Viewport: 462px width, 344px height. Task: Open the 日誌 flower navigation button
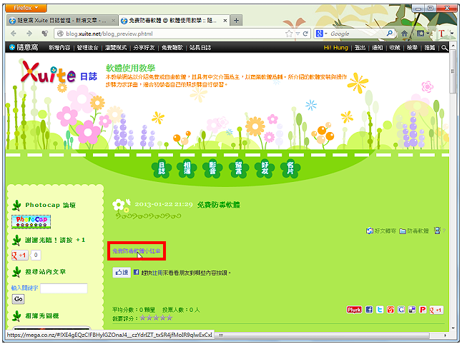point(162,168)
